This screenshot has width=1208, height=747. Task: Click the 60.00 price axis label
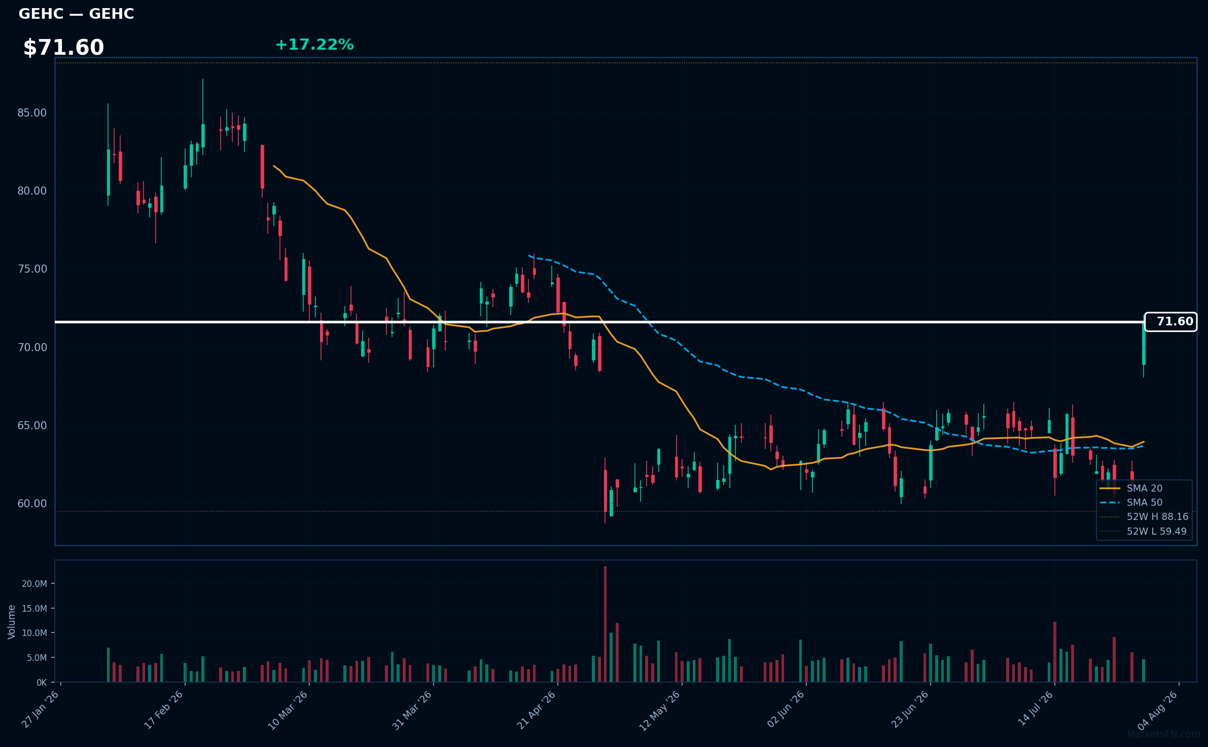click(32, 503)
